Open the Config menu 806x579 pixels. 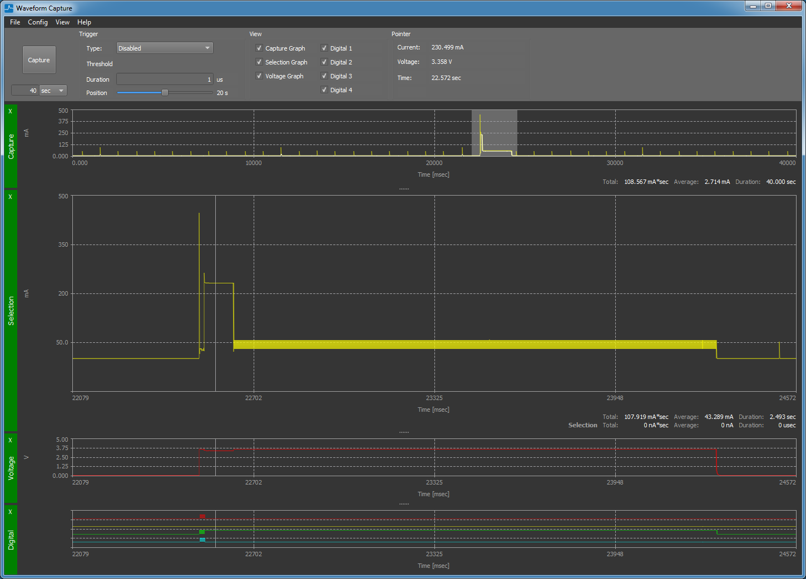[x=38, y=22]
